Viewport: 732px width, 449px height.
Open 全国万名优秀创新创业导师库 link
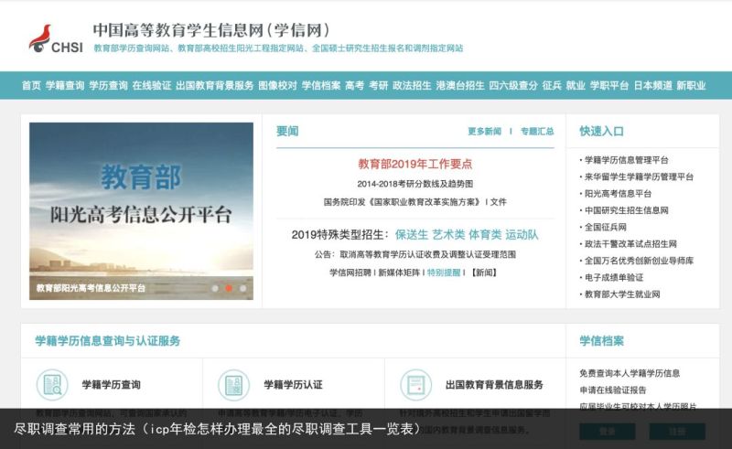[x=639, y=261]
